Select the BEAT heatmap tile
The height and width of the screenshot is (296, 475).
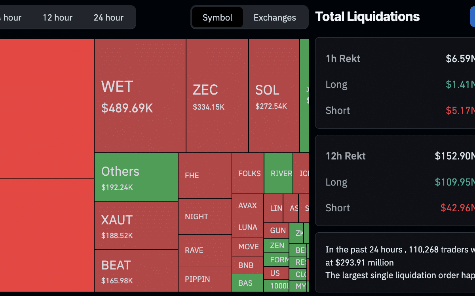136,271
